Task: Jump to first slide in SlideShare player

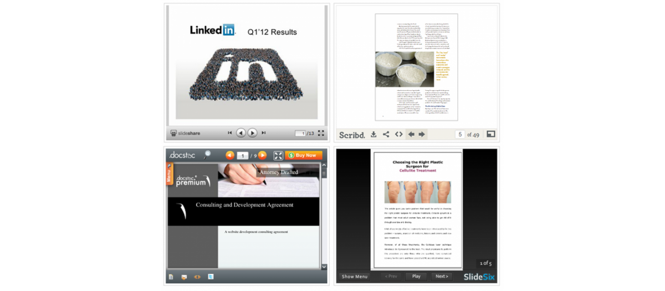Action: (x=230, y=133)
